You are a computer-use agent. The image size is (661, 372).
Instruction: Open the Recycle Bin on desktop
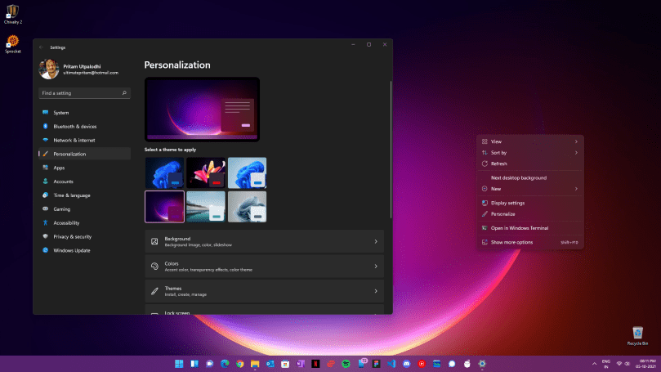[x=638, y=334]
